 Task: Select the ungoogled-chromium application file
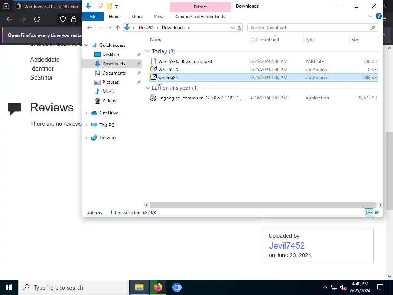point(200,98)
